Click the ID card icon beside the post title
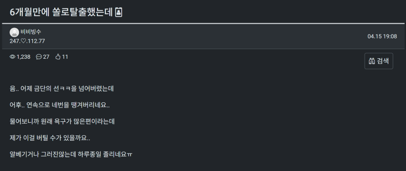The height and width of the screenshot is (171, 406). coord(118,12)
